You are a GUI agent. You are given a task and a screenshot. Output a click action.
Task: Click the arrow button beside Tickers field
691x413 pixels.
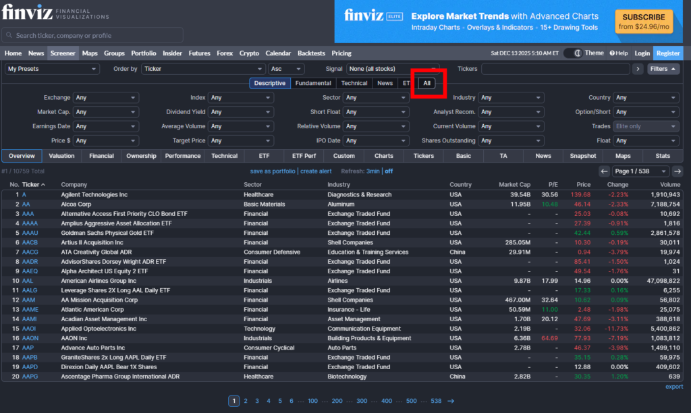pyautogui.click(x=638, y=69)
